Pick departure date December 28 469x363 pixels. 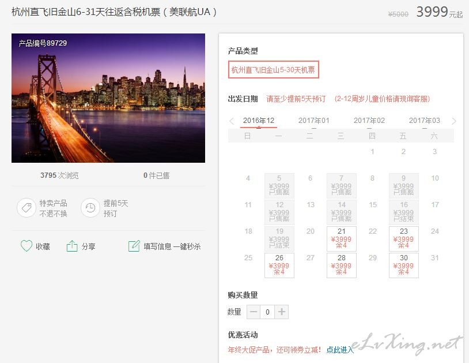tap(341, 265)
